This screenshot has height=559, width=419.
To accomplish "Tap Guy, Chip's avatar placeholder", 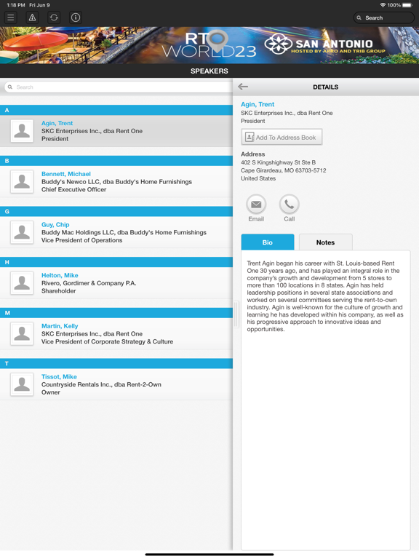I will (x=22, y=232).
